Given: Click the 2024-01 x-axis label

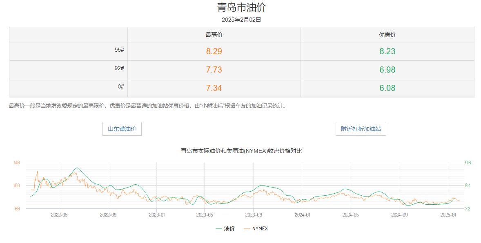Looking at the screenshot, I should (x=302, y=215).
